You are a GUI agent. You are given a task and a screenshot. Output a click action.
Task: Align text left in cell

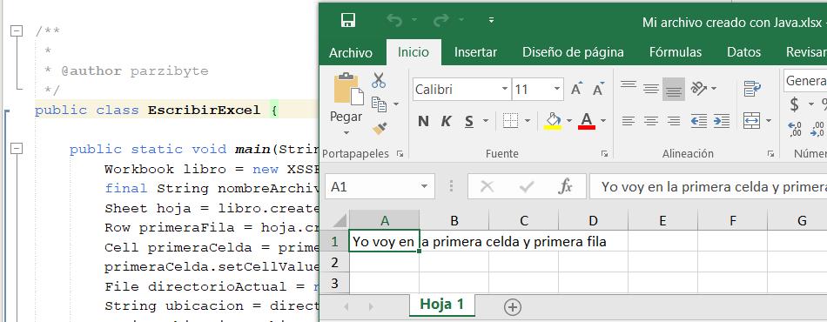[629, 121]
